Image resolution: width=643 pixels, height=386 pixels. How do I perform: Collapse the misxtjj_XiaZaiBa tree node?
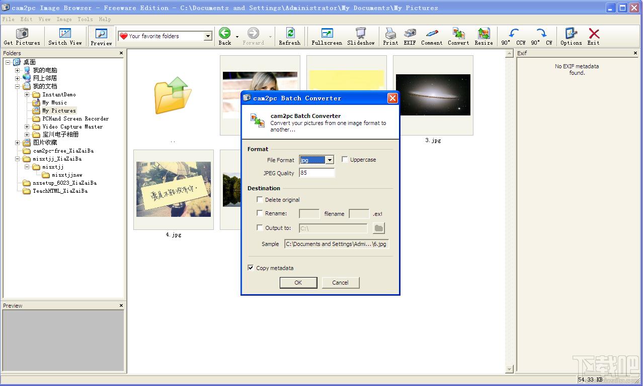click(18, 159)
